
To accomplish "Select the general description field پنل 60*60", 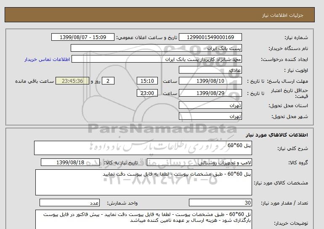I will click(143, 148).
